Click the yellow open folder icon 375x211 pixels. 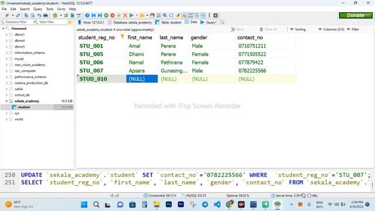click(142, 15)
